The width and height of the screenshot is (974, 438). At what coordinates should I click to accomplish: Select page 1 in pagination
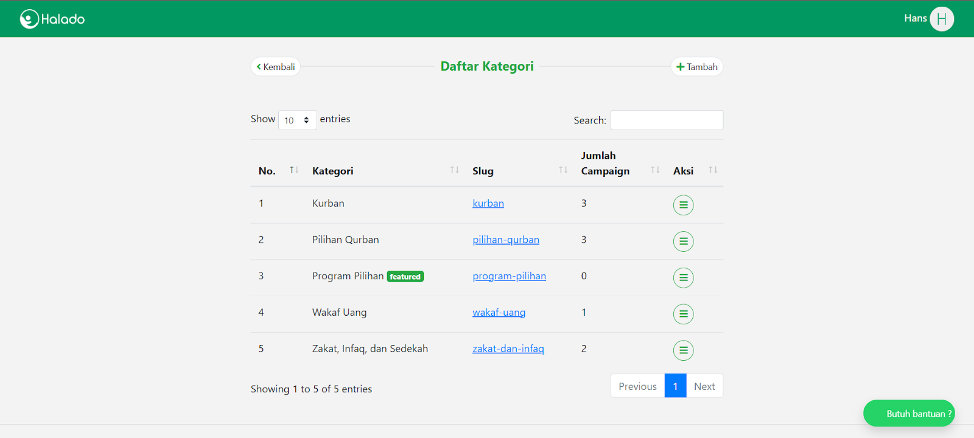point(675,386)
